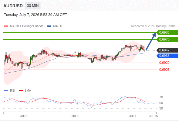Click the 30 MIN timeframe badge
Image resolution: width=179 pixels, height=121 pixels.
coord(33,6)
